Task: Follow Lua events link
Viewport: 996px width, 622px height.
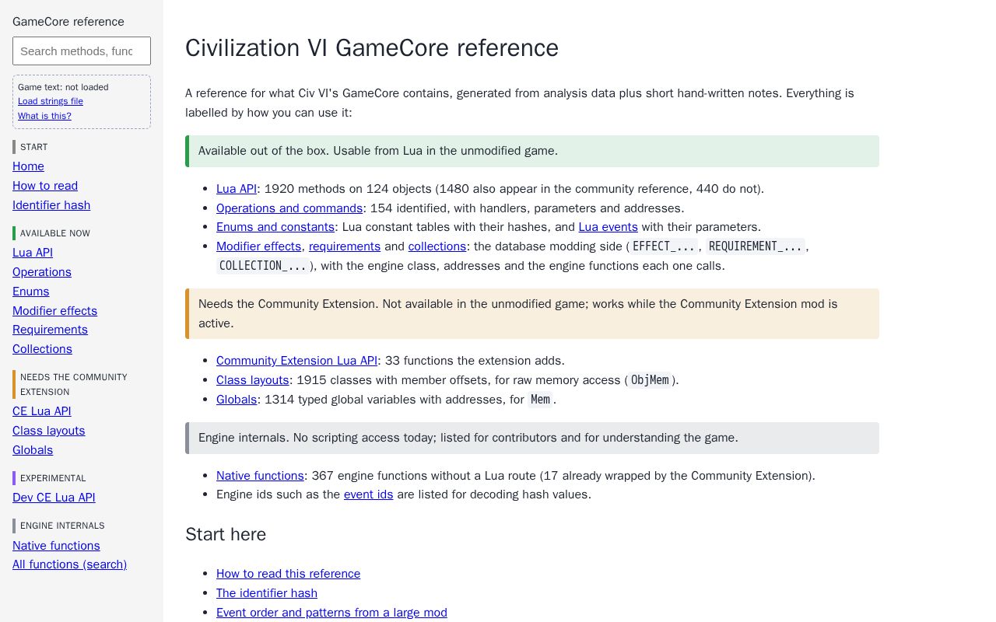Action: click(x=608, y=227)
